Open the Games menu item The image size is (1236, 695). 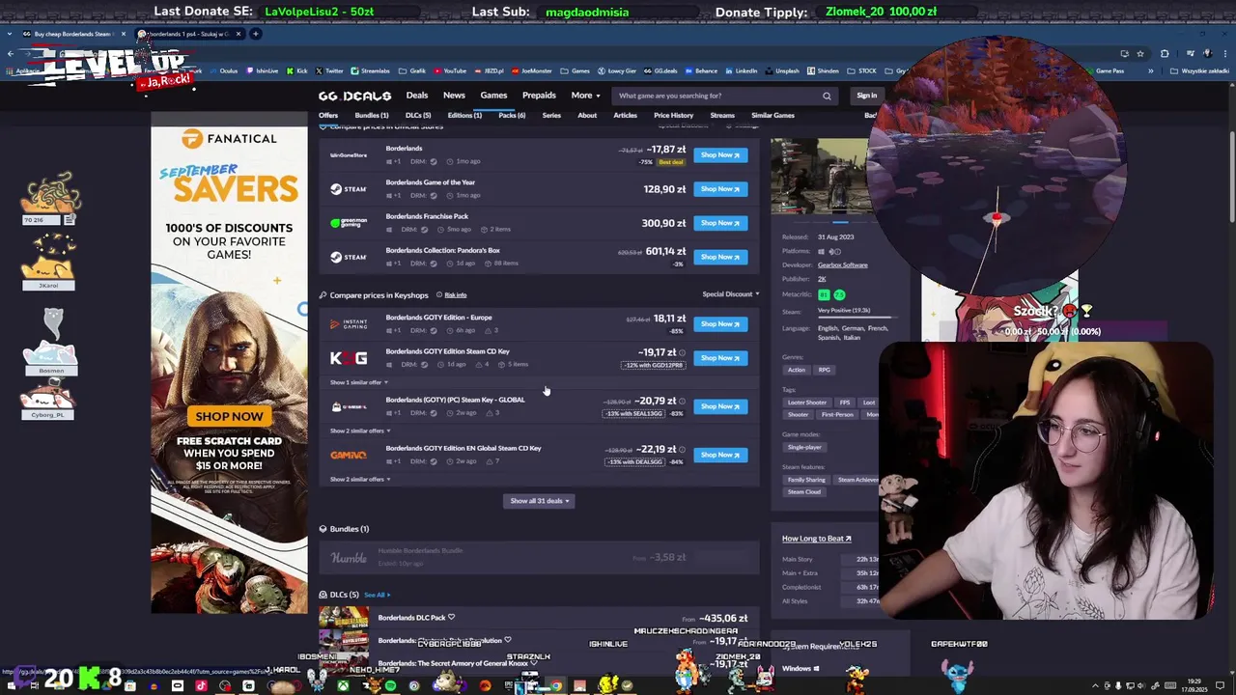point(493,96)
